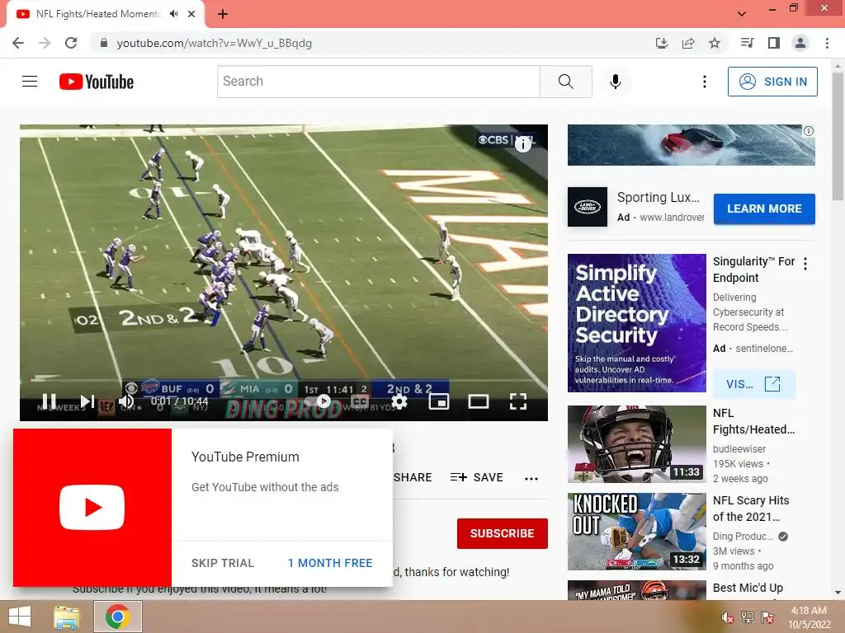Open video info card icon

pyautogui.click(x=523, y=143)
